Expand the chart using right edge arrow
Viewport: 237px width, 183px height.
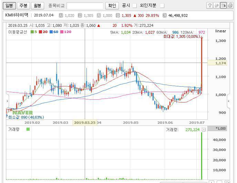228,101
